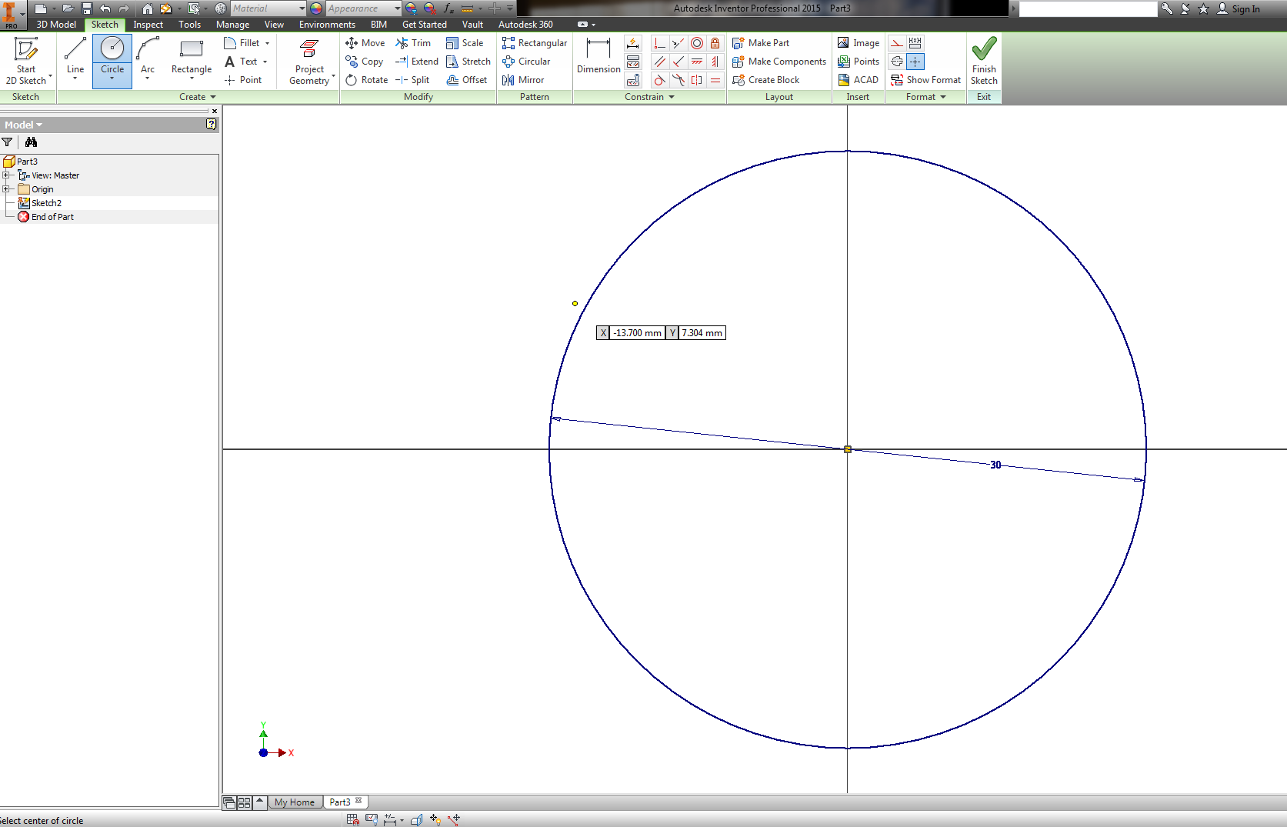This screenshot has width=1287, height=827.
Task: Toggle Centerline format
Action: (897, 62)
